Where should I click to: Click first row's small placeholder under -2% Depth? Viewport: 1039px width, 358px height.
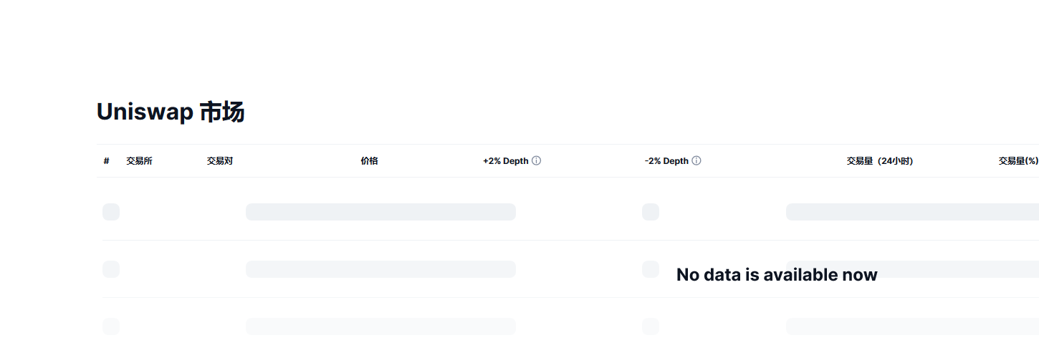click(x=651, y=212)
